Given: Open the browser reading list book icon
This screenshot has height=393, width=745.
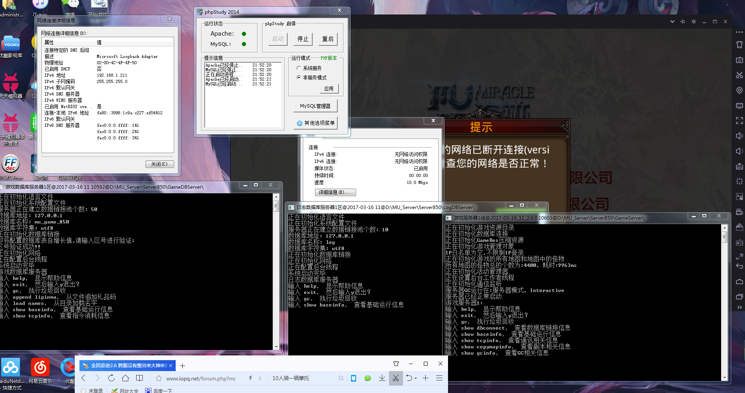Looking at the screenshot, I should tap(139, 378).
